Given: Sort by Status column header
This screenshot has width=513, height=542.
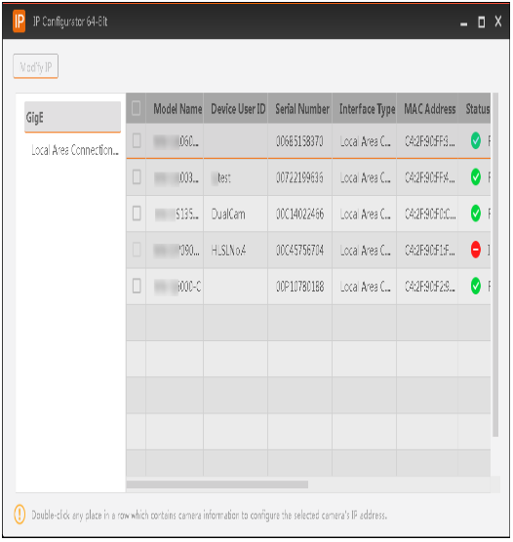Looking at the screenshot, I should 475,108.
